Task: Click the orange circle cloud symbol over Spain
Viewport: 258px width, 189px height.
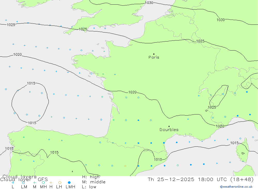Action: tap(125, 166)
